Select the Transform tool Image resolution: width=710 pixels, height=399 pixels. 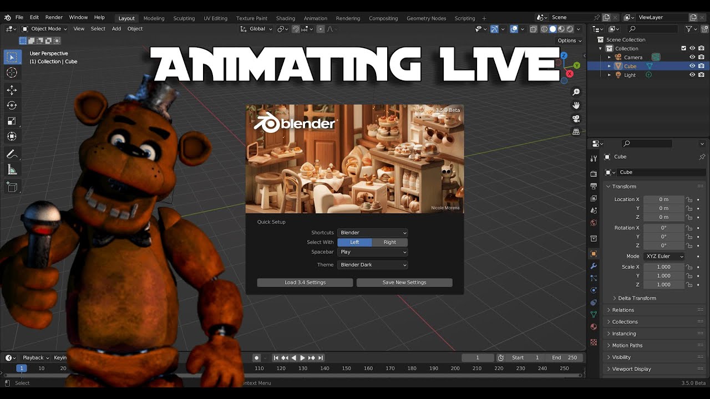12,136
